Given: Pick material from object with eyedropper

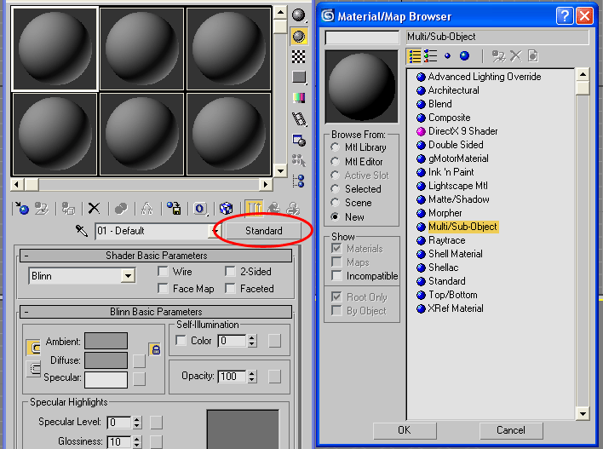Looking at the screenshot, I should pyautogui.click(x=82, y=231).
